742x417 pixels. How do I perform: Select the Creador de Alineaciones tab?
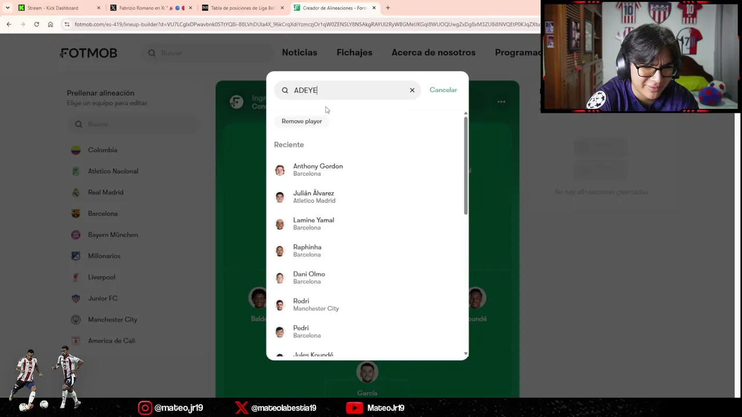click(x=334, y=8)
